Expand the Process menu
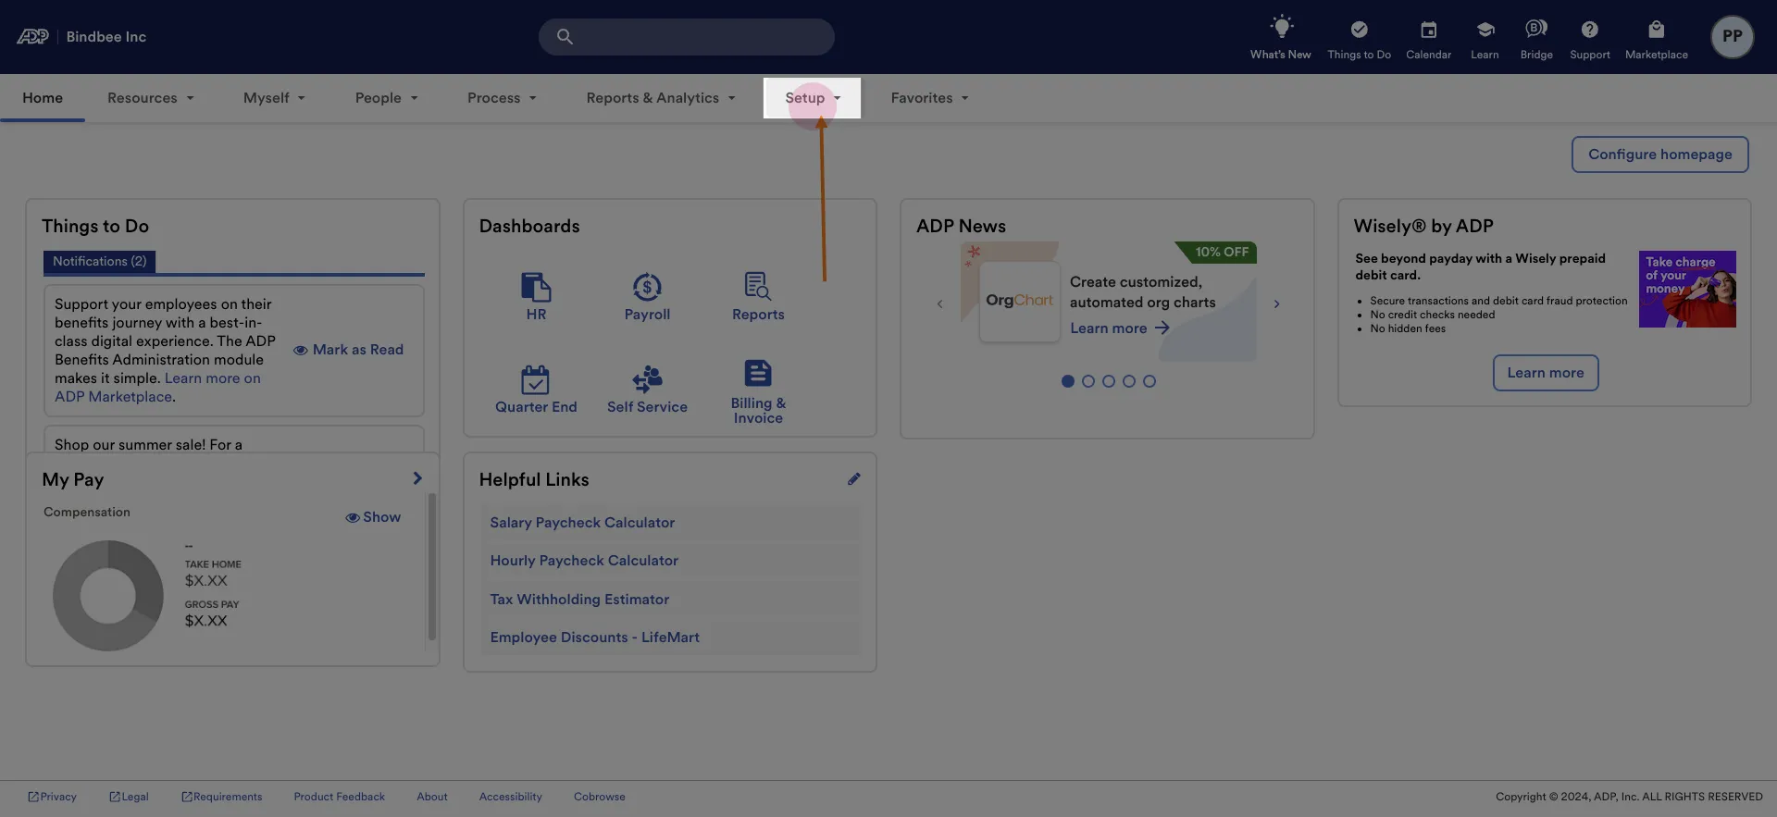This screenshot has width=1777, height=817. pyautogui.click(x=502, y=98)
